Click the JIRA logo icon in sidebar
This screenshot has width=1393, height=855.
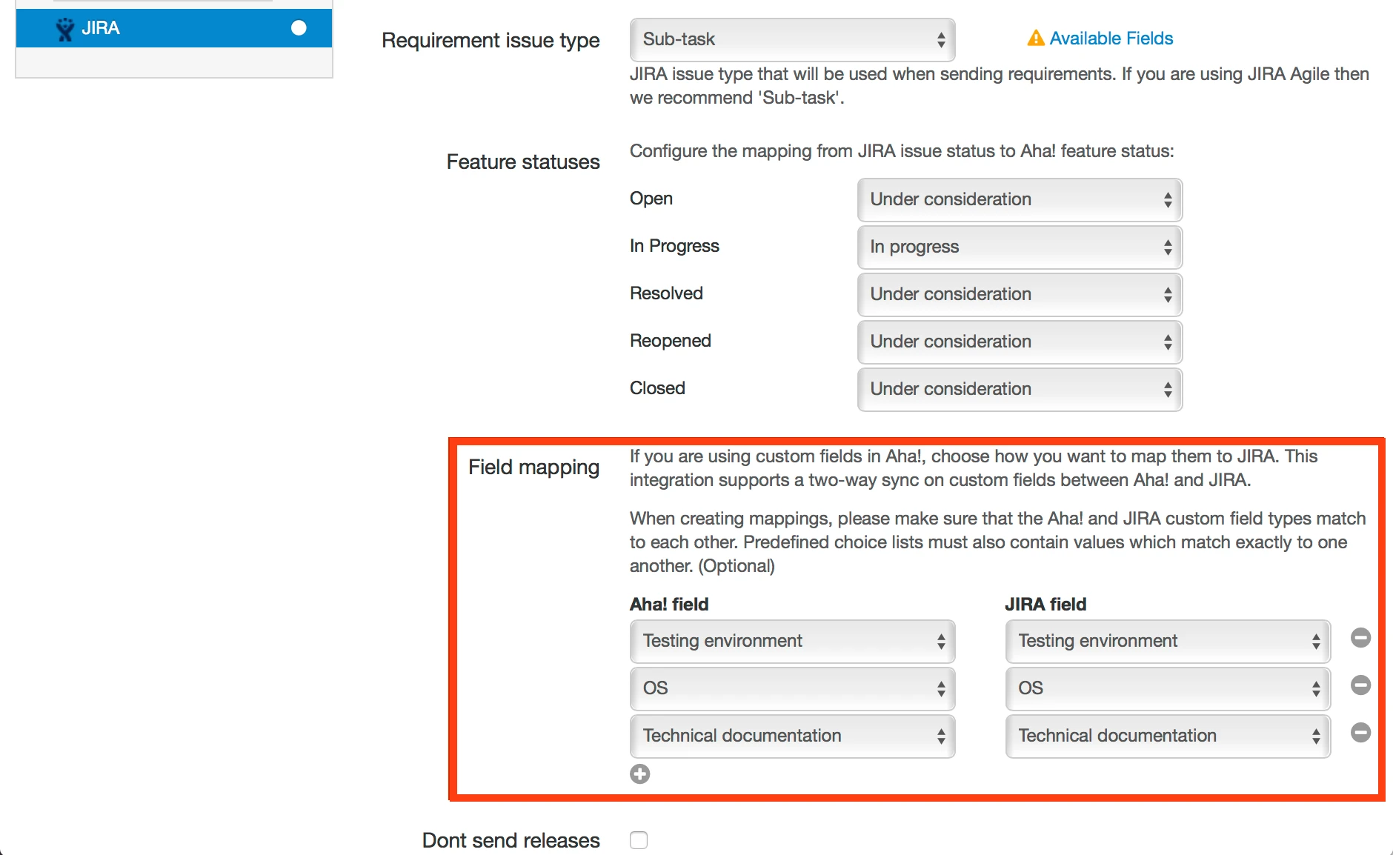click(65, 29)
